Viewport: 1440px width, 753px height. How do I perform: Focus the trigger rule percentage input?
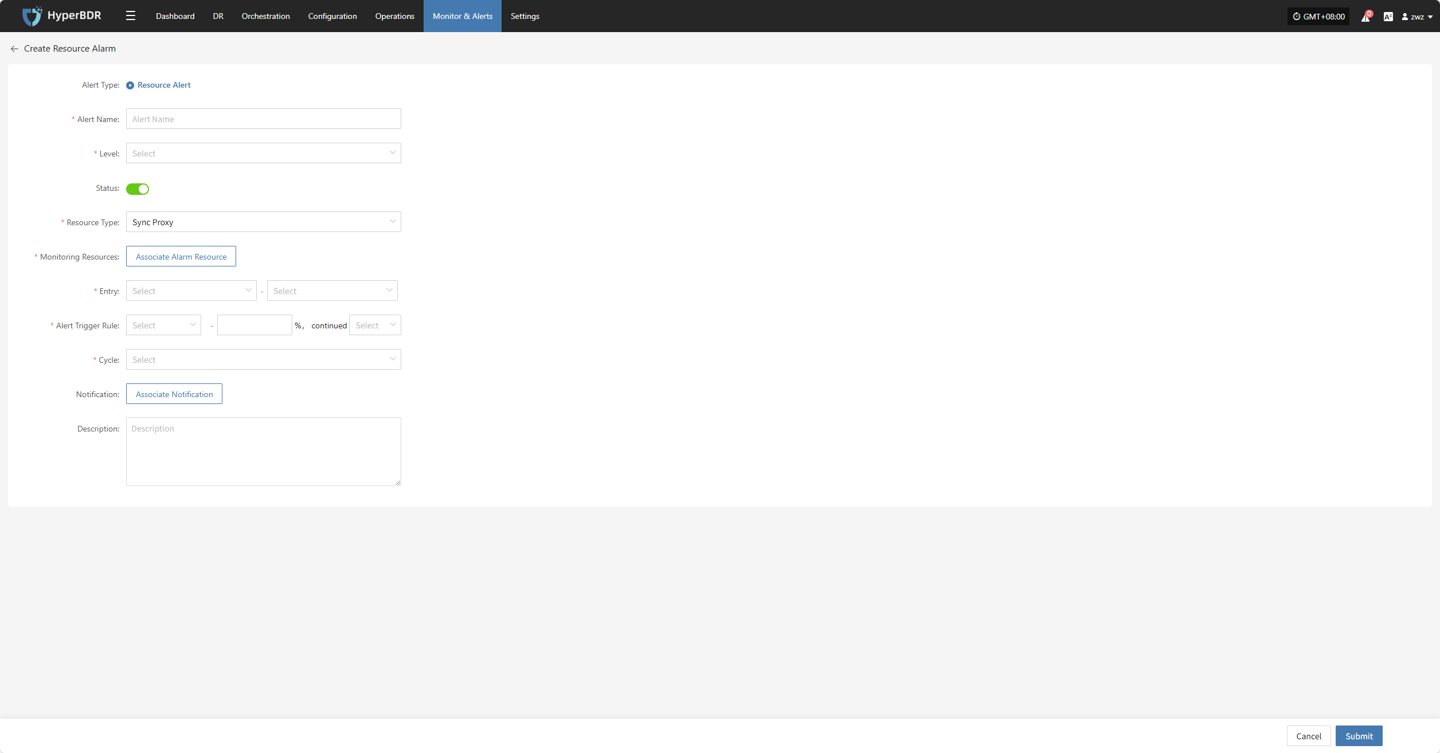tap(255, 325)
